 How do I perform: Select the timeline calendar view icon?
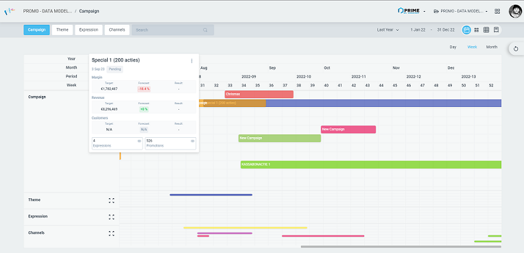(466, 29)
